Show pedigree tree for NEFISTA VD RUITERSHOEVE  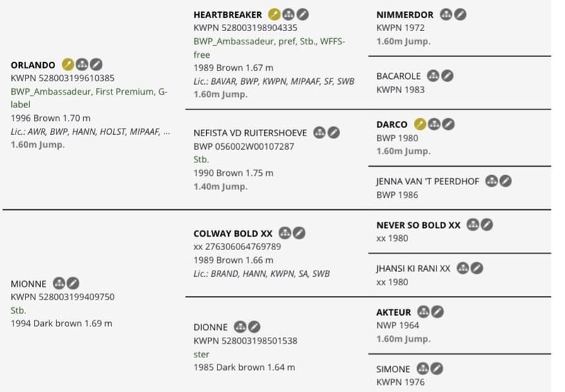[x=319, y=133]
